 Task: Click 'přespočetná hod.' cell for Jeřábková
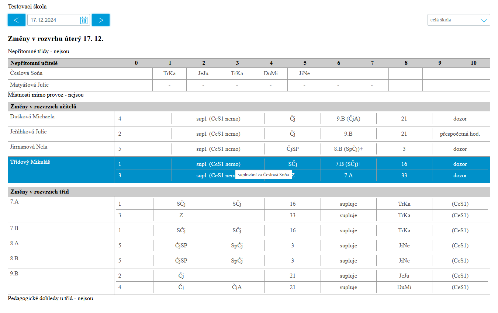460,134
